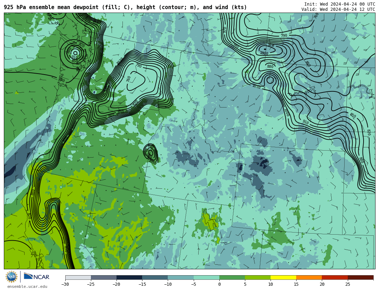The height and width of the screenshot is (291, 379).
Task: Pick the lime 5 to 10 colorbar segment
Action: pyautogui.click(x=258, y=278)
